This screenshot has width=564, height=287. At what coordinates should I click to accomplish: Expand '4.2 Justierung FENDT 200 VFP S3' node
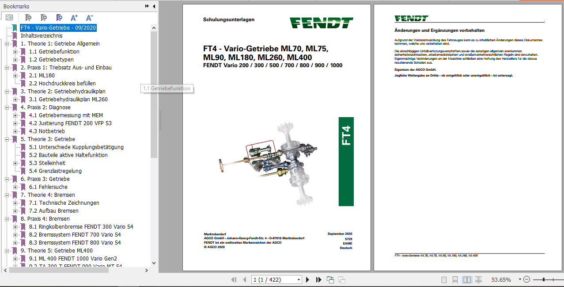[x=15, y=123]
